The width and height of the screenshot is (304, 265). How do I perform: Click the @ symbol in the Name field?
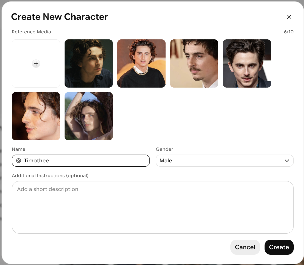pos(19,161)
